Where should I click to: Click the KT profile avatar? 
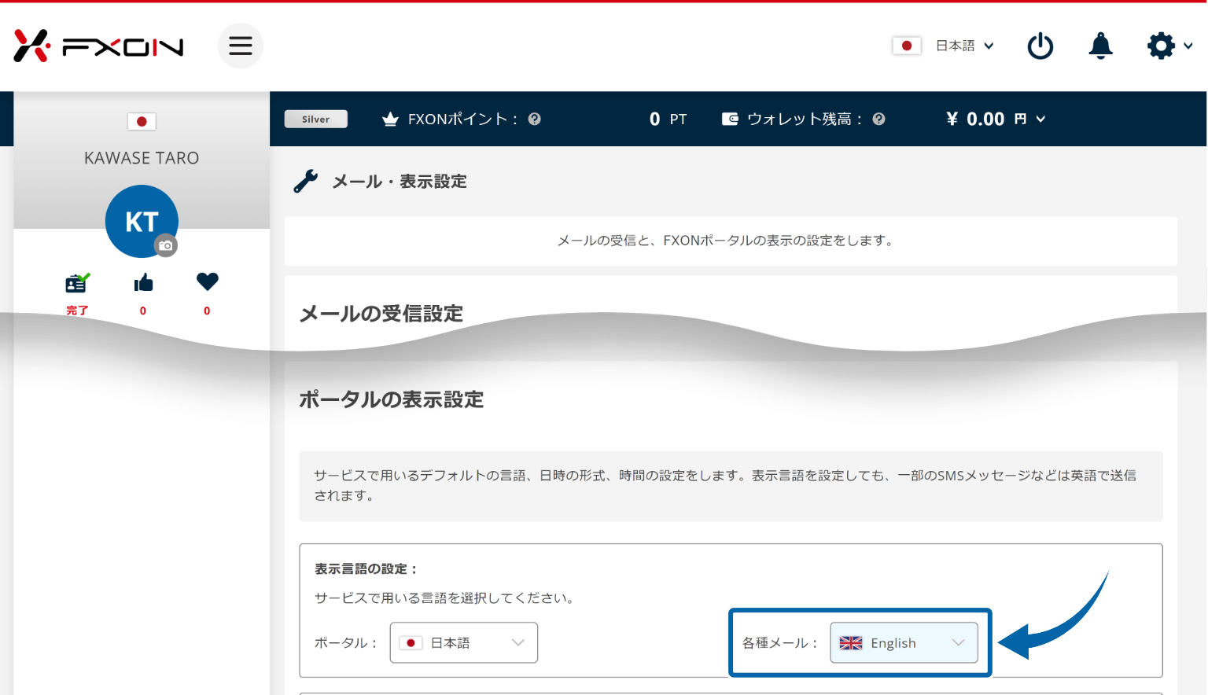[x=142, y=221]
